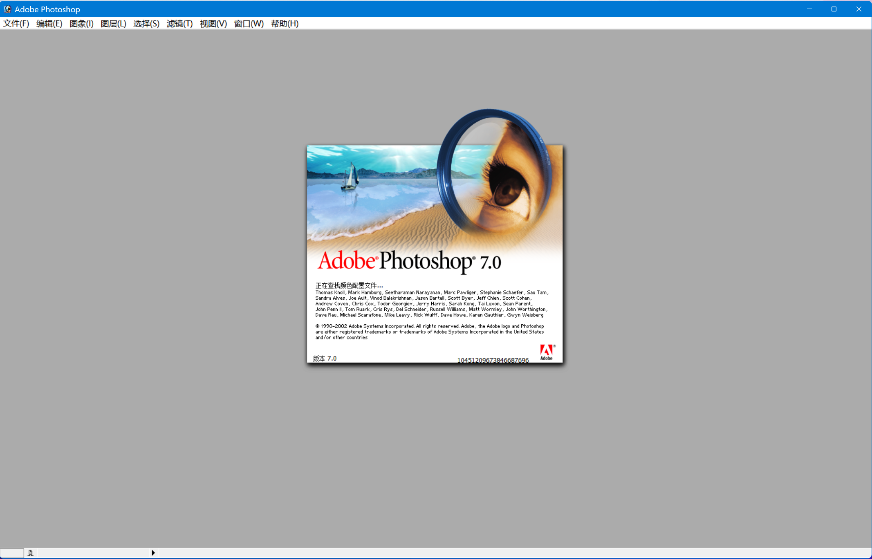Open the 文件(F) menu
This screenshot has width=872, height=559.
click(x=16, y=24)
